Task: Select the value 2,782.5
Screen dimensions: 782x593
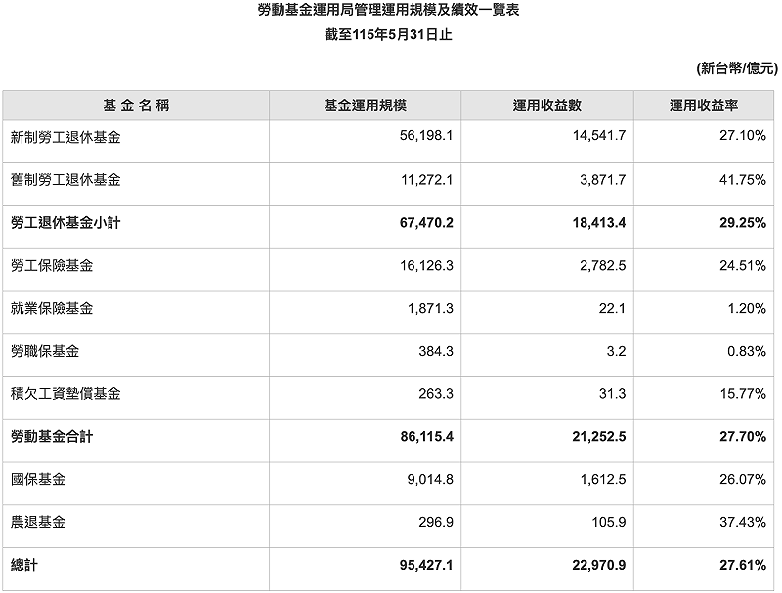Action: (603, 265)
